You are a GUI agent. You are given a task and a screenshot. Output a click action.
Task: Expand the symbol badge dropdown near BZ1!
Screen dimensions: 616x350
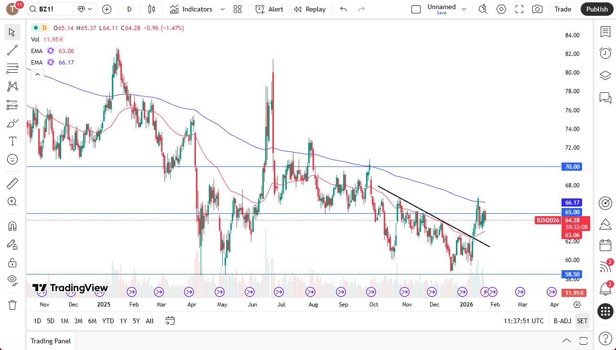pyautogui.click(x=86, y=9)
